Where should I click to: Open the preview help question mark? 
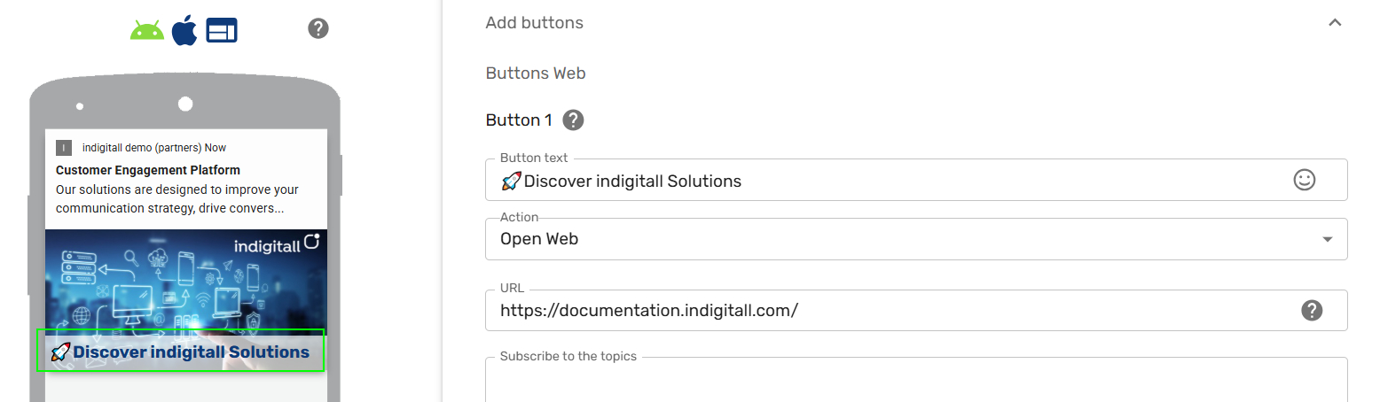click(x=318, y=28)
